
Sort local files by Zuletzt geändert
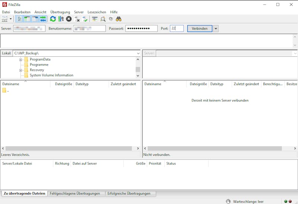(x=124, y=84)
